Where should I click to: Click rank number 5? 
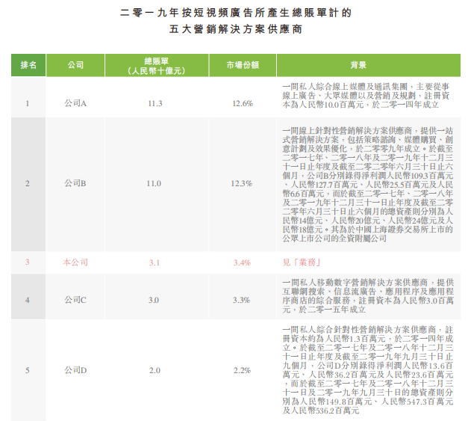28,370
